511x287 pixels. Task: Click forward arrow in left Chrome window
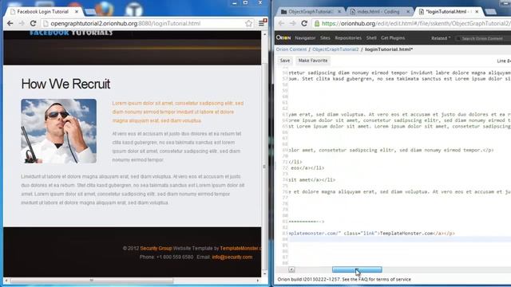[x=22, y=23]
